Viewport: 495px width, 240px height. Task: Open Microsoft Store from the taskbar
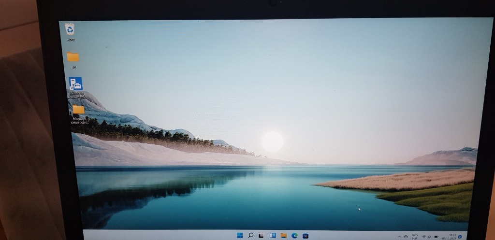pyautogui.click(x=306, y=236)
